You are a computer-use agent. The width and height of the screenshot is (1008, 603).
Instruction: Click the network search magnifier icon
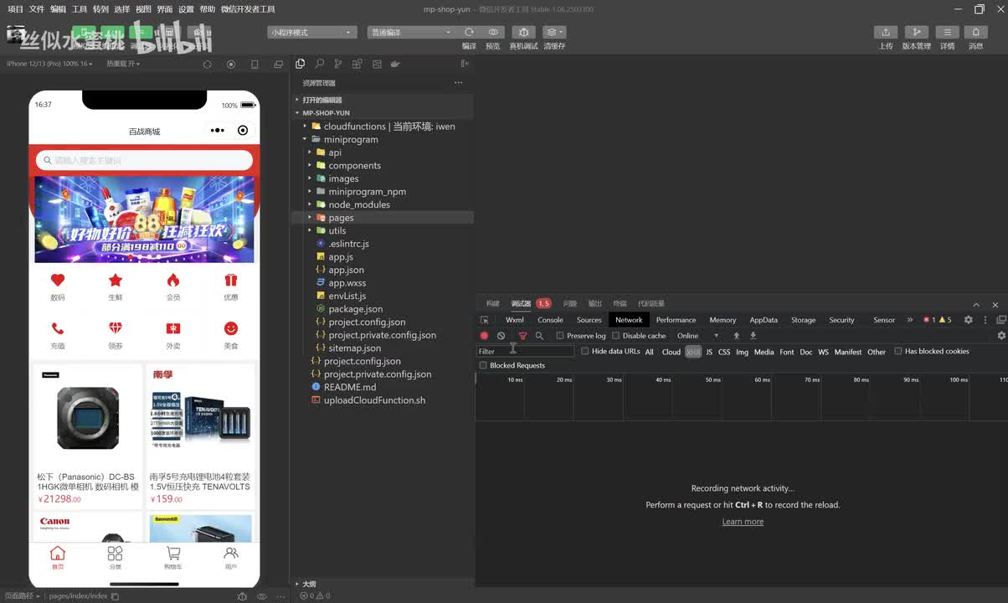click(x=539, y=336)
